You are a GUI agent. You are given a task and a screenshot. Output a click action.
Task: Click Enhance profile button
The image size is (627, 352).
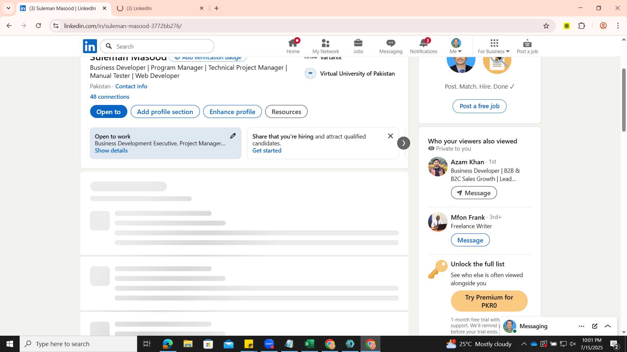(232, 112)
